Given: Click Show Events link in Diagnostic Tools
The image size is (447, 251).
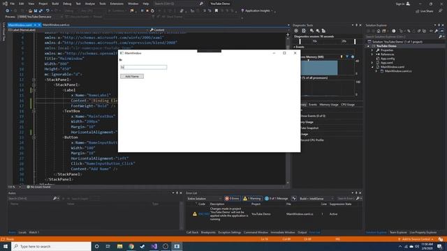Looking at the screenshot, I should pos(313,116).
